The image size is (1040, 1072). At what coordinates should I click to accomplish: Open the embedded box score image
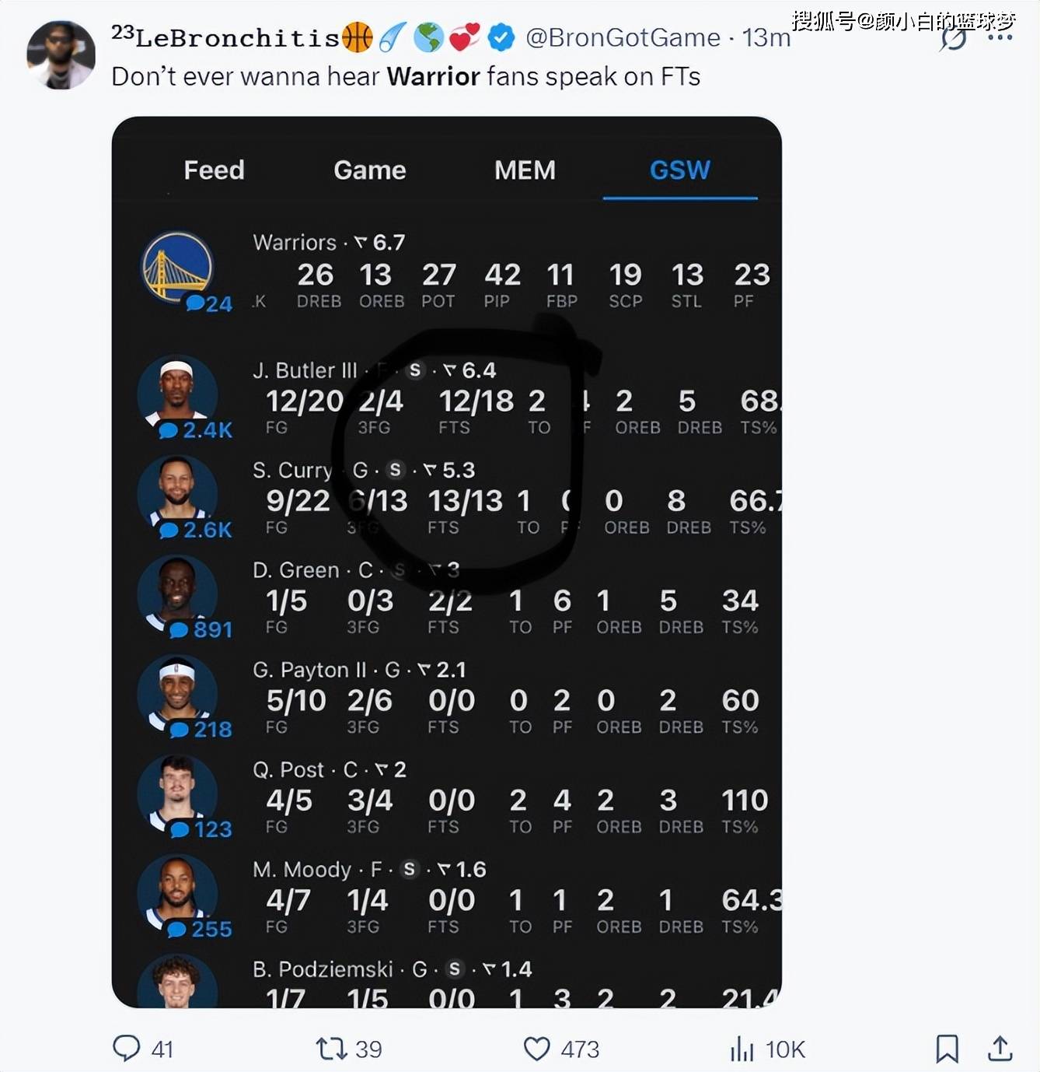click(447, 562)
